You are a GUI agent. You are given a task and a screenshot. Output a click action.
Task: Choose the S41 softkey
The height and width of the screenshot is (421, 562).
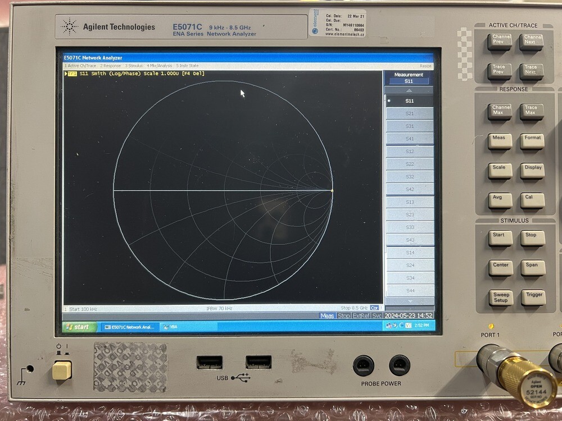click(x=410, y=139)
